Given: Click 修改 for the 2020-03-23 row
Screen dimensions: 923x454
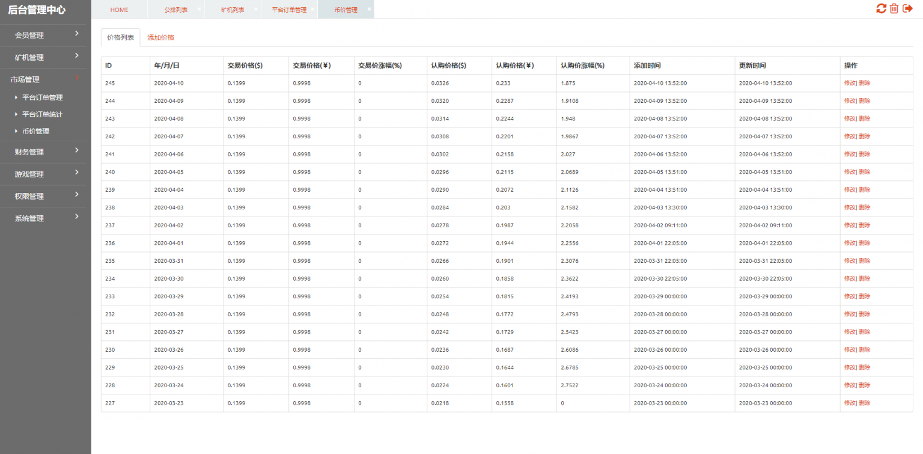Looking at the screenshot, I should (850, 403).
